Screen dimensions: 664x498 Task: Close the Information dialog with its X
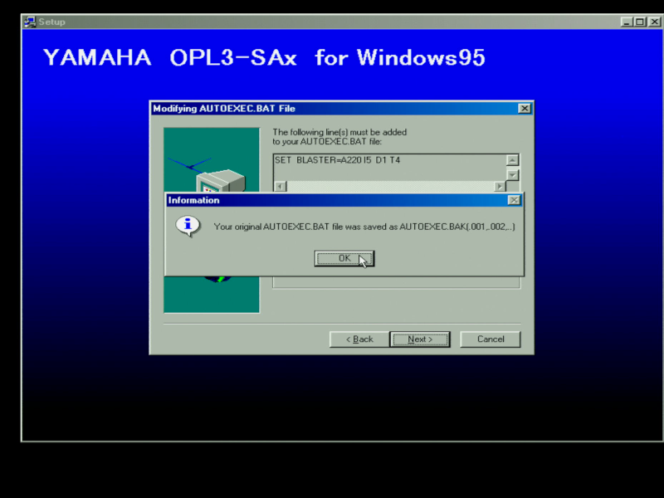click(x=515, y=200)
